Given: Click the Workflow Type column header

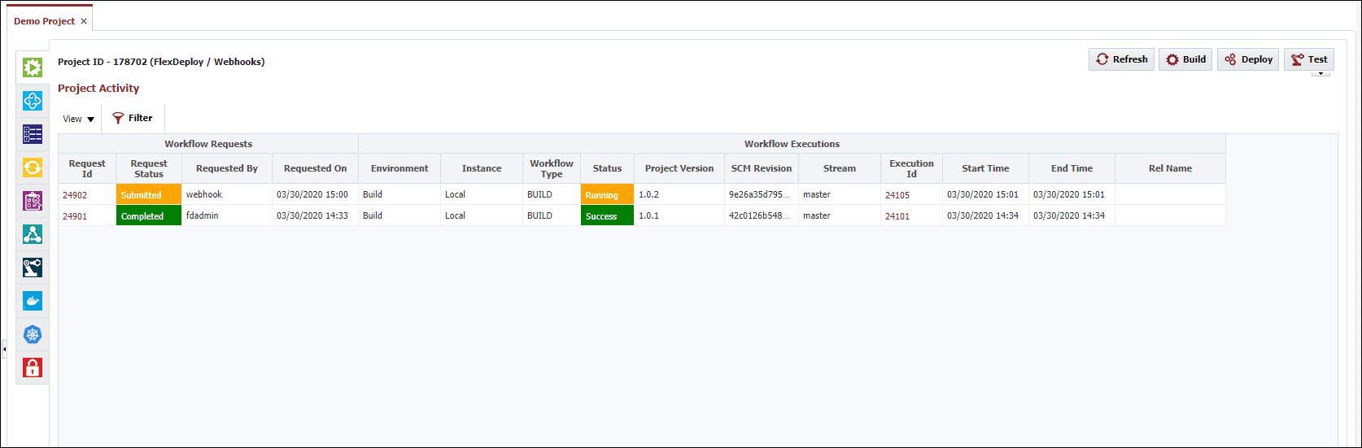Looking at the screenshot, I should 552,168.
